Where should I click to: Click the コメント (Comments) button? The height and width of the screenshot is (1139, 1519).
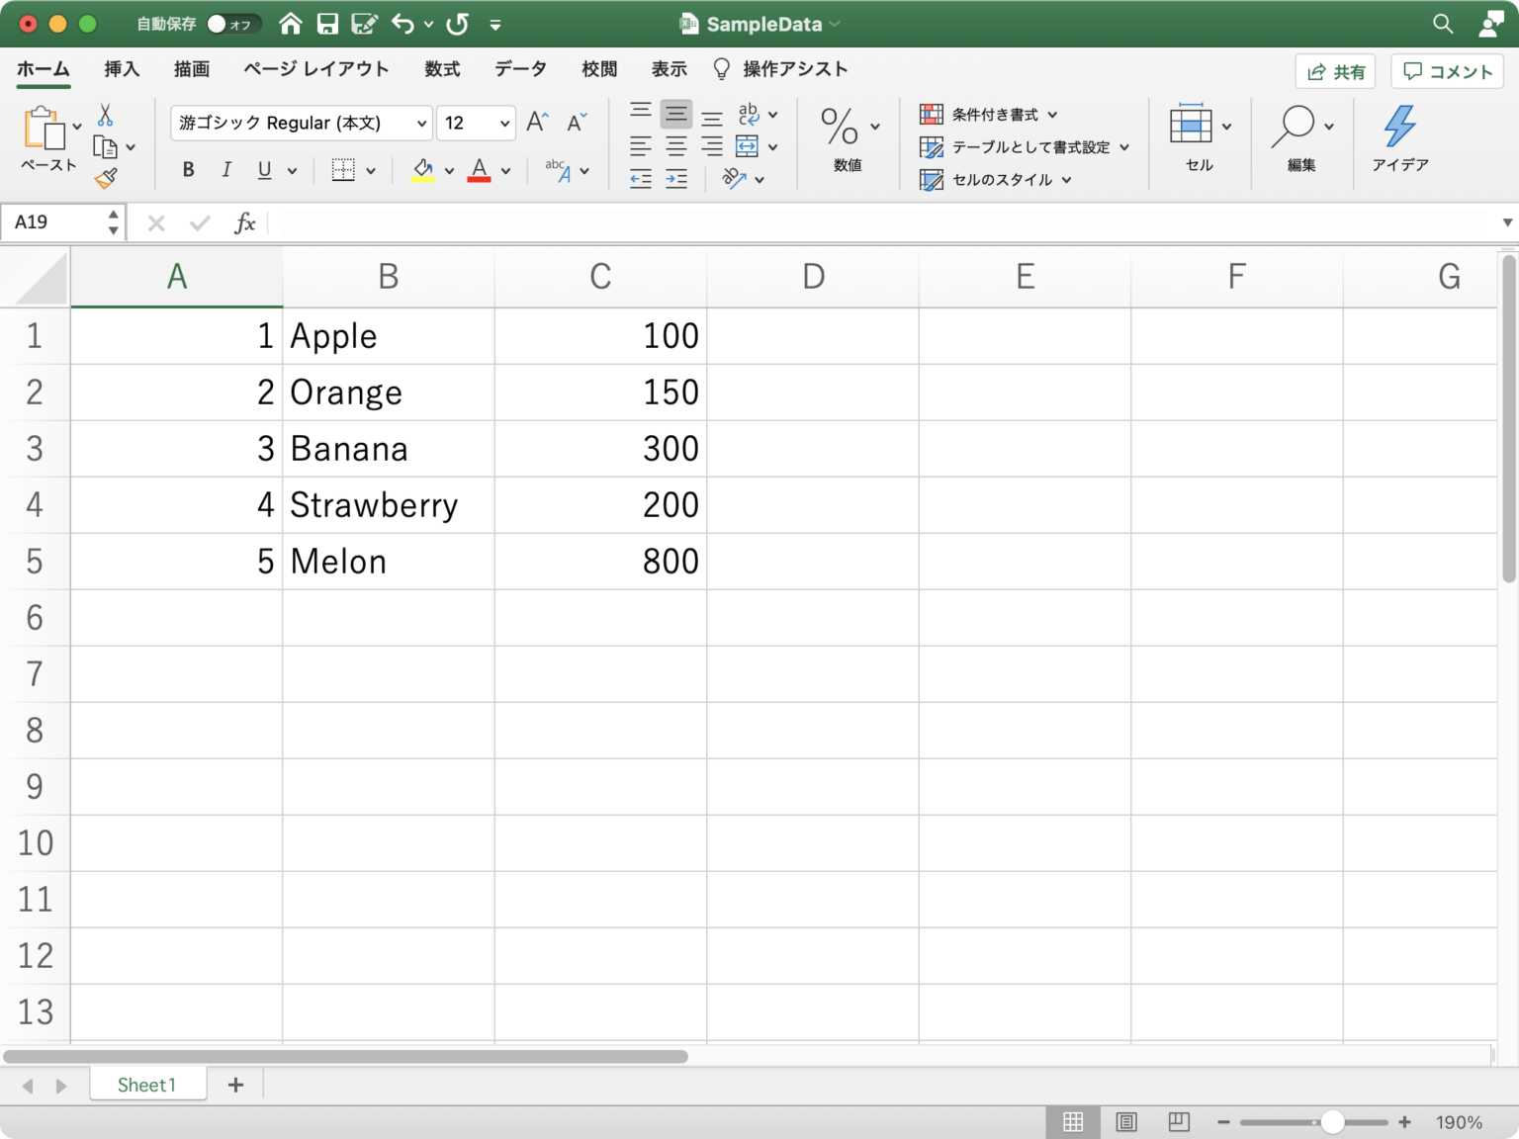coord(1447,71)
